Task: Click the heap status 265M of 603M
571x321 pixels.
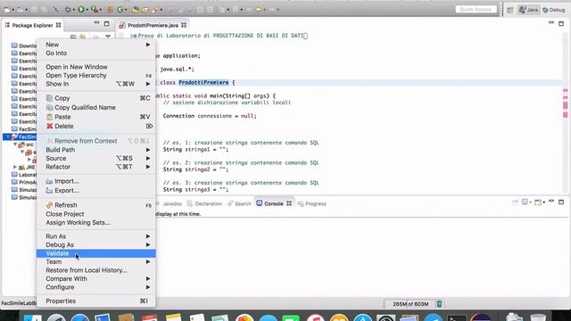Action: pyautogui.click(x=410, y=304)
